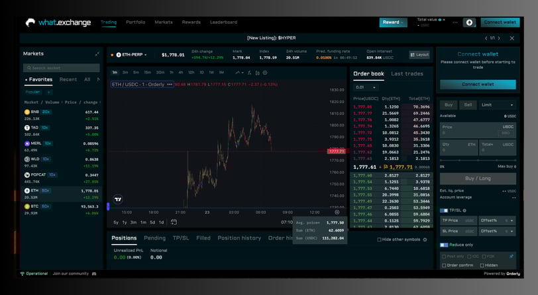The width and height of the screenshot is (538, 295).
Task: Open the Markets nav tab
Action: (x=164, y=22)
